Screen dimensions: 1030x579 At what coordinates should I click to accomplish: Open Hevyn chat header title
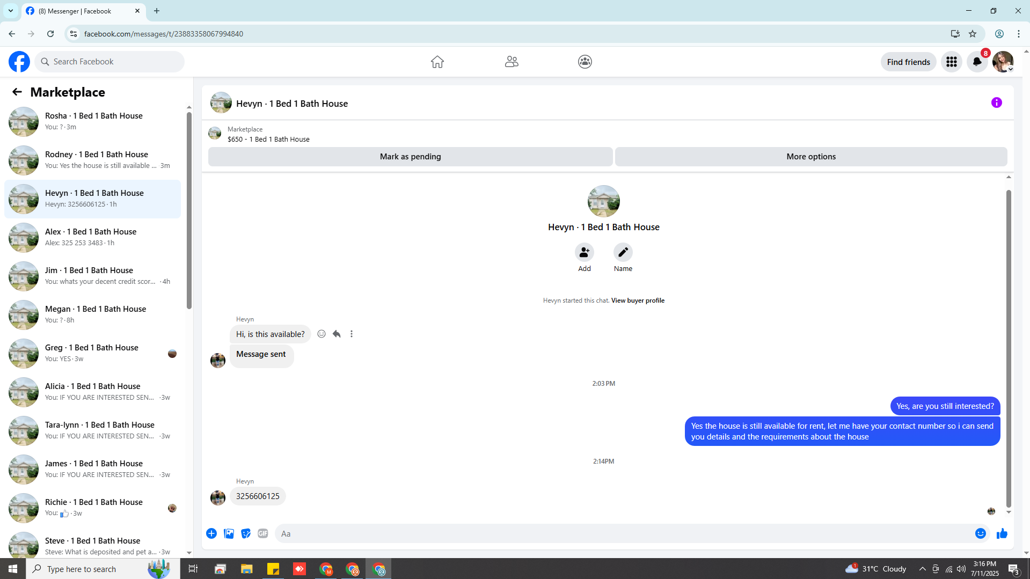coord(292,104)
